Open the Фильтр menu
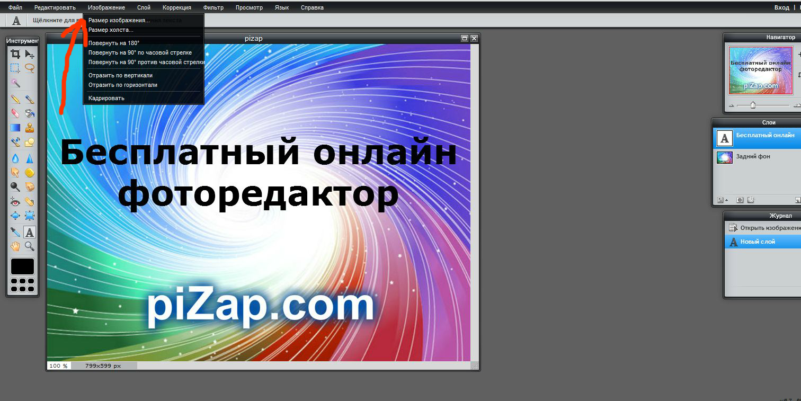801x401 pixels. 213,7
